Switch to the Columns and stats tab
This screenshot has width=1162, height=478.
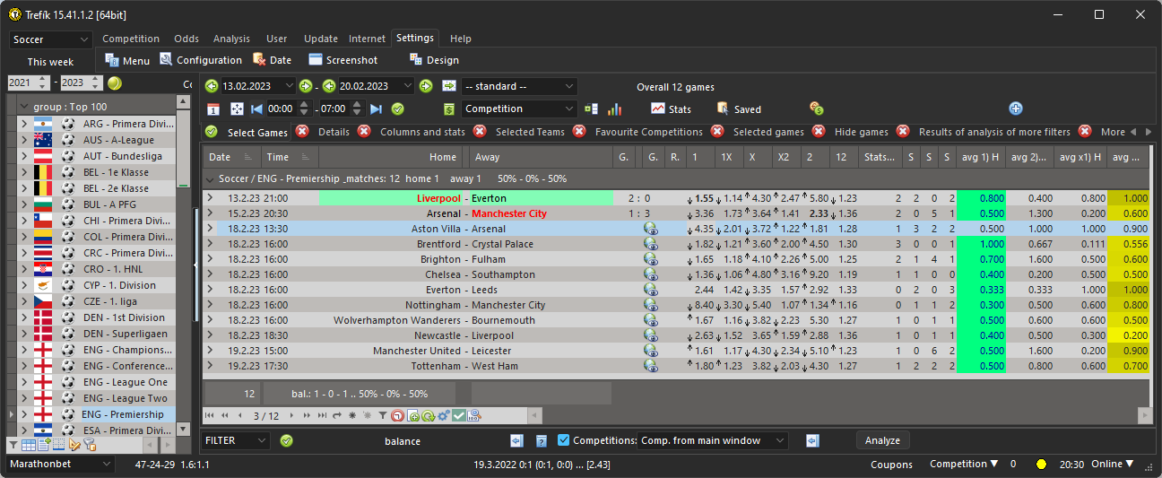(x=422, y=132)
